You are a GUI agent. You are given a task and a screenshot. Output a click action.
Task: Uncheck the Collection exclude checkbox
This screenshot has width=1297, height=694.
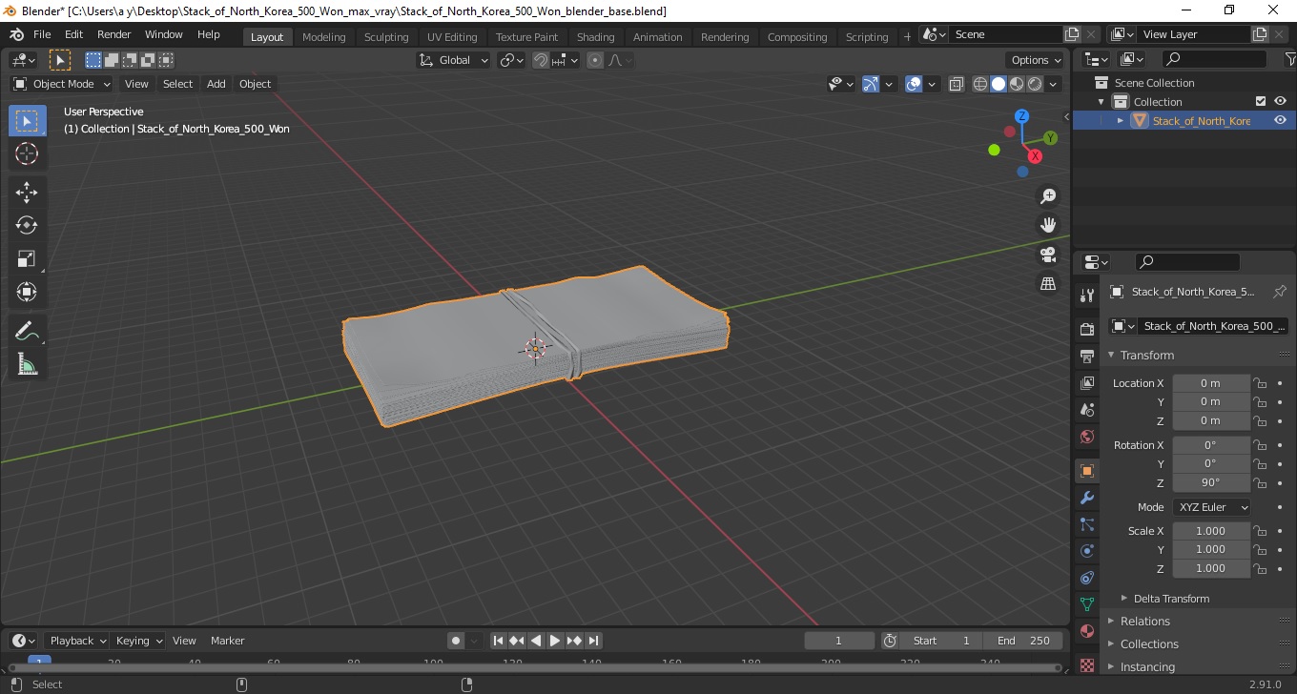click(1261, 101)
